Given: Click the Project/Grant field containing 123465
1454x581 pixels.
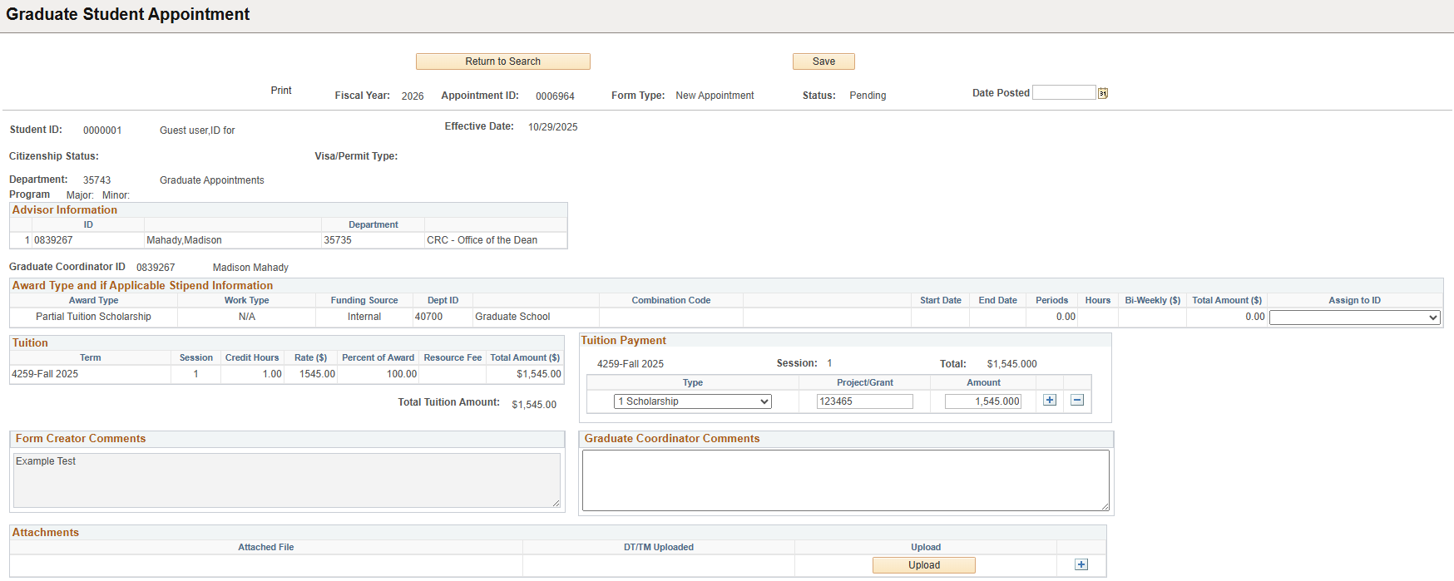Looking at the screenshot, I should (x=864, y=401).
